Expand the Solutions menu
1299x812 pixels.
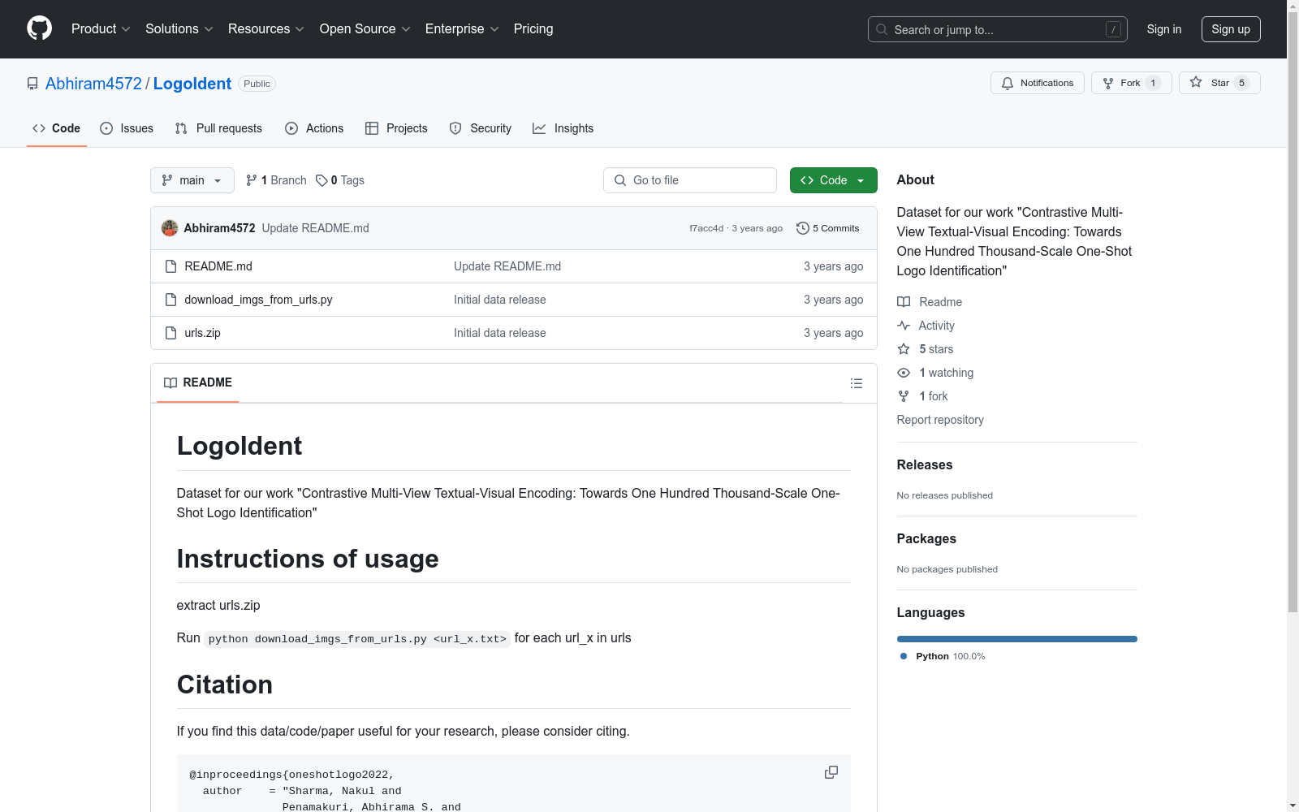pyautogui.click(x=179, y=29)
